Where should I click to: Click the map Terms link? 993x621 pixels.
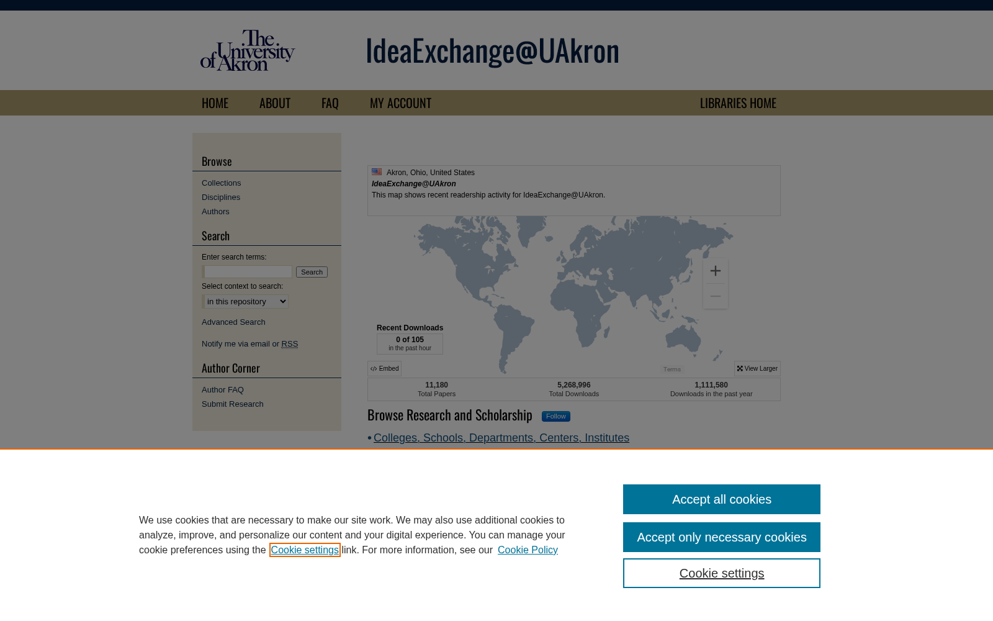672,369
